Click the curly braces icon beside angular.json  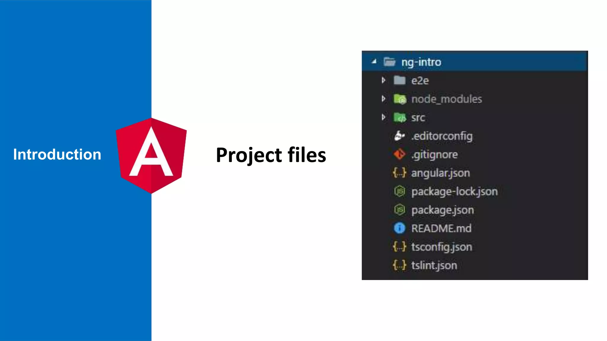pyautogui.click(x=399, y=173)
